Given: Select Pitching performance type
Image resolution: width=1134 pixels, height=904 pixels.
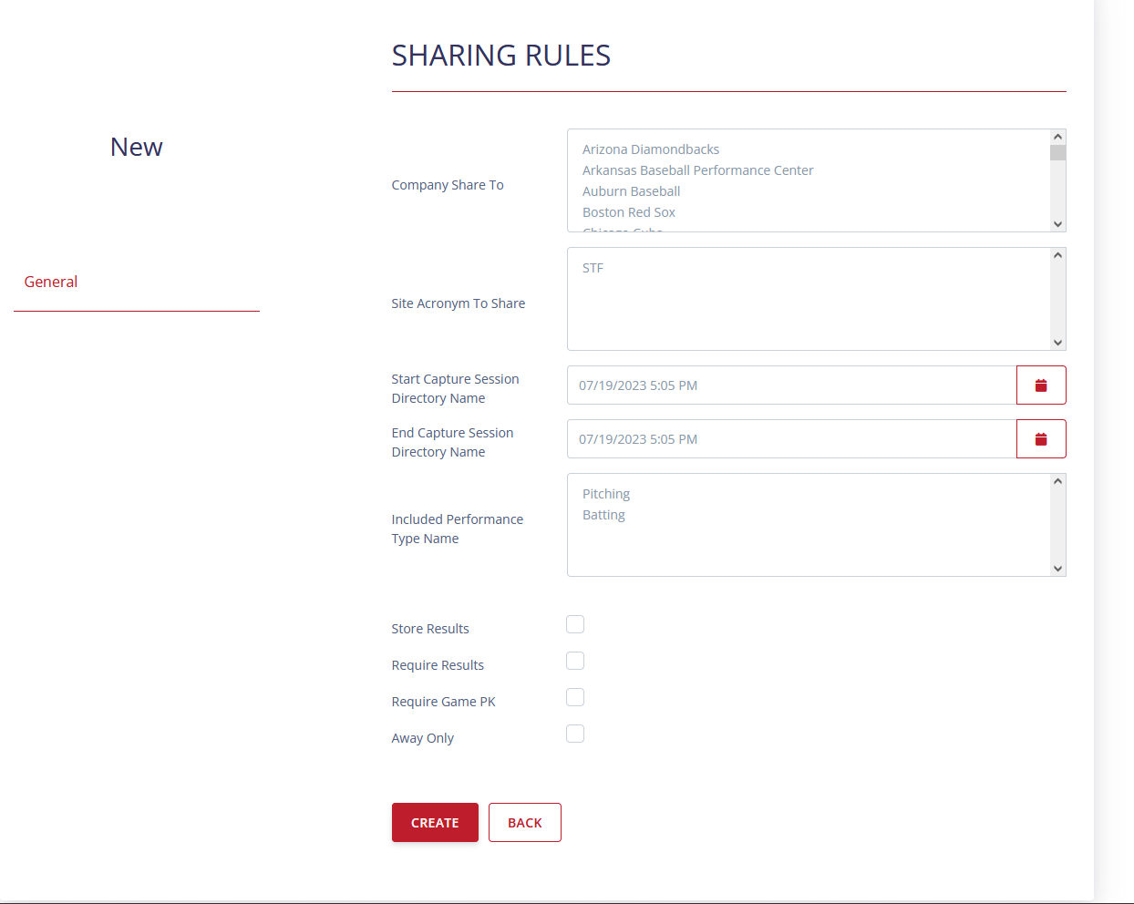Looking at the screenshot, I should point(606,494).
